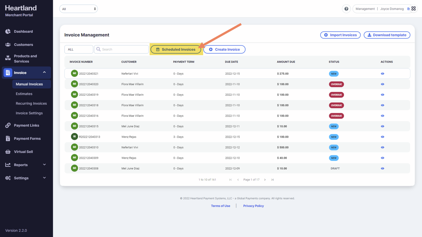Open the All dropdown in top bar
This screenshot has height=237, width=422.
pos(79,9)
